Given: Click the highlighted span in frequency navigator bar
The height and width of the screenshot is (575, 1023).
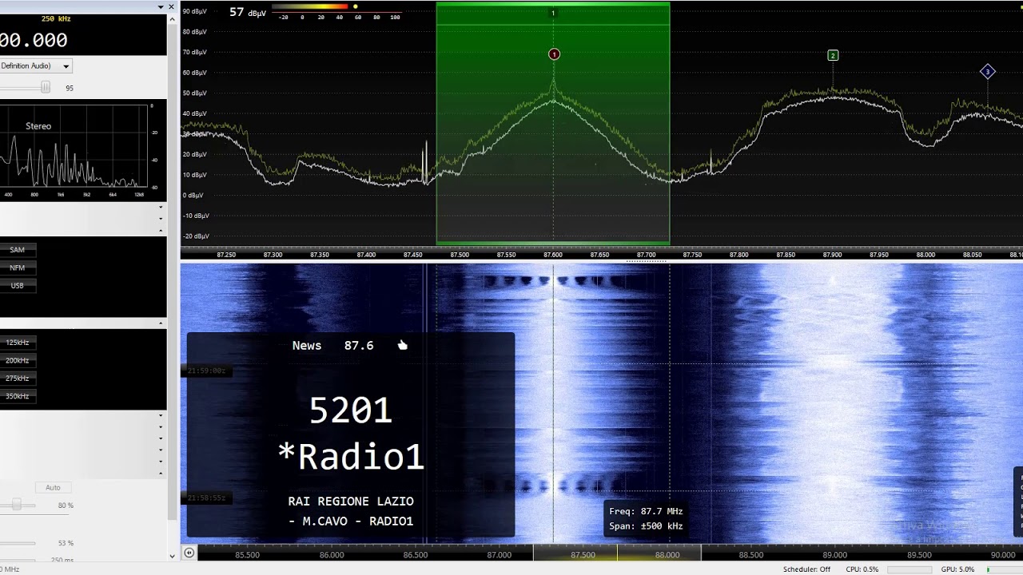Looking at the screenshot, I should pyautogui.click(x=617, y=554).
